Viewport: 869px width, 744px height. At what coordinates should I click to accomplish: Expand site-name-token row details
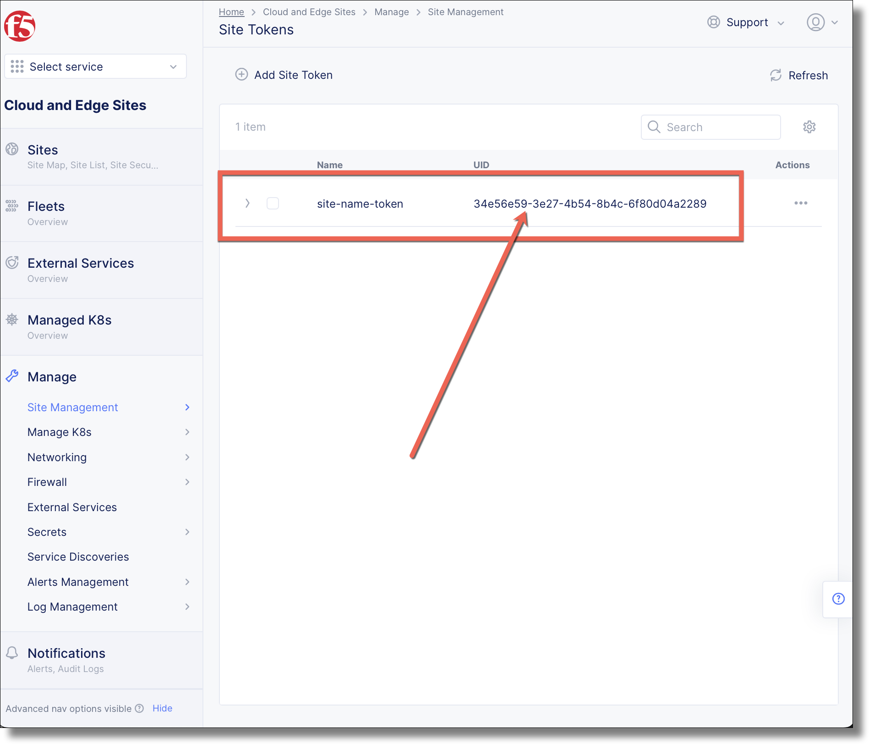pyautogui.click(x=247, y=203)
